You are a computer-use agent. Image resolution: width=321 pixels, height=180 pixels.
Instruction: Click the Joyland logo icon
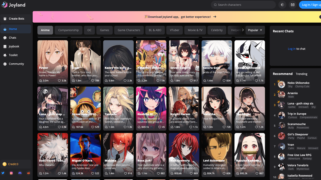[x=4, y=5]
